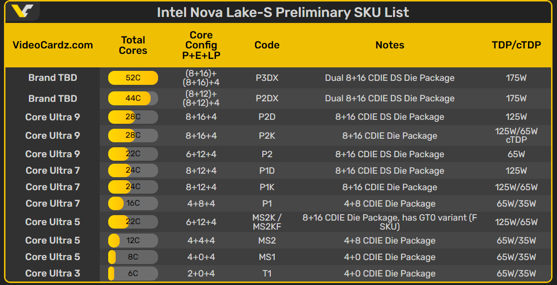Screen dimensions: 557x285
Task: Select the "P2K" code cell
Action: pyautogui.click(x=267, y=135)
